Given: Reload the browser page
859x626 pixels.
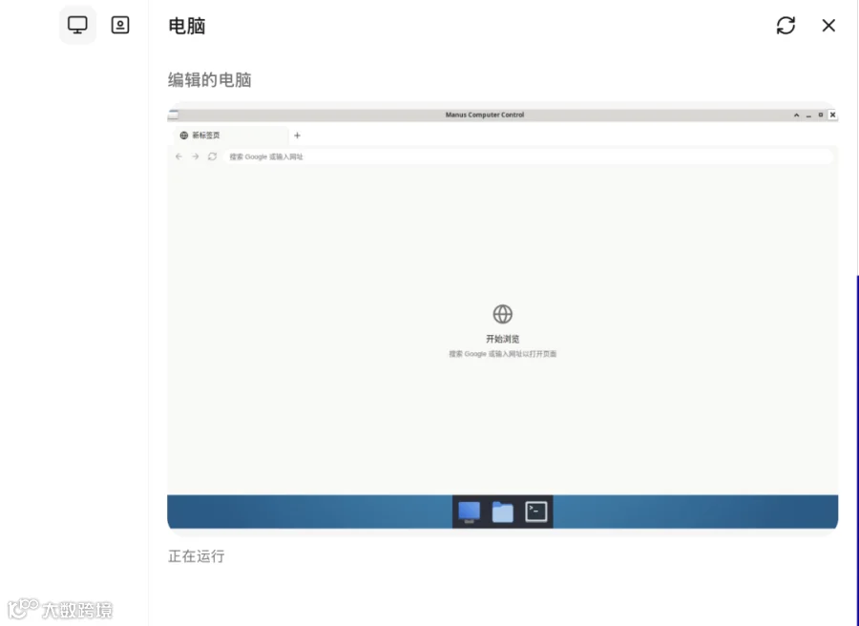Looking at the screenshot, I should (212, 156).
